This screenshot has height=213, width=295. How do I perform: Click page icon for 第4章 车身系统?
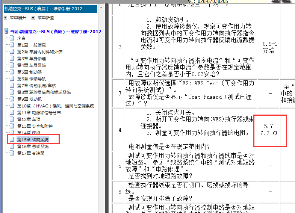[12, 65]
